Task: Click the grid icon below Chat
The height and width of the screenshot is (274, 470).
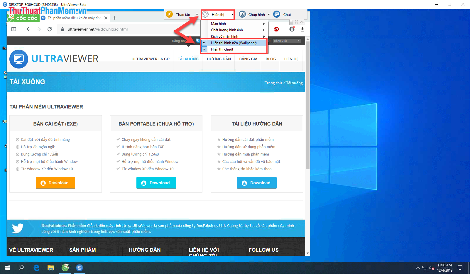Action: pos(291,22)
